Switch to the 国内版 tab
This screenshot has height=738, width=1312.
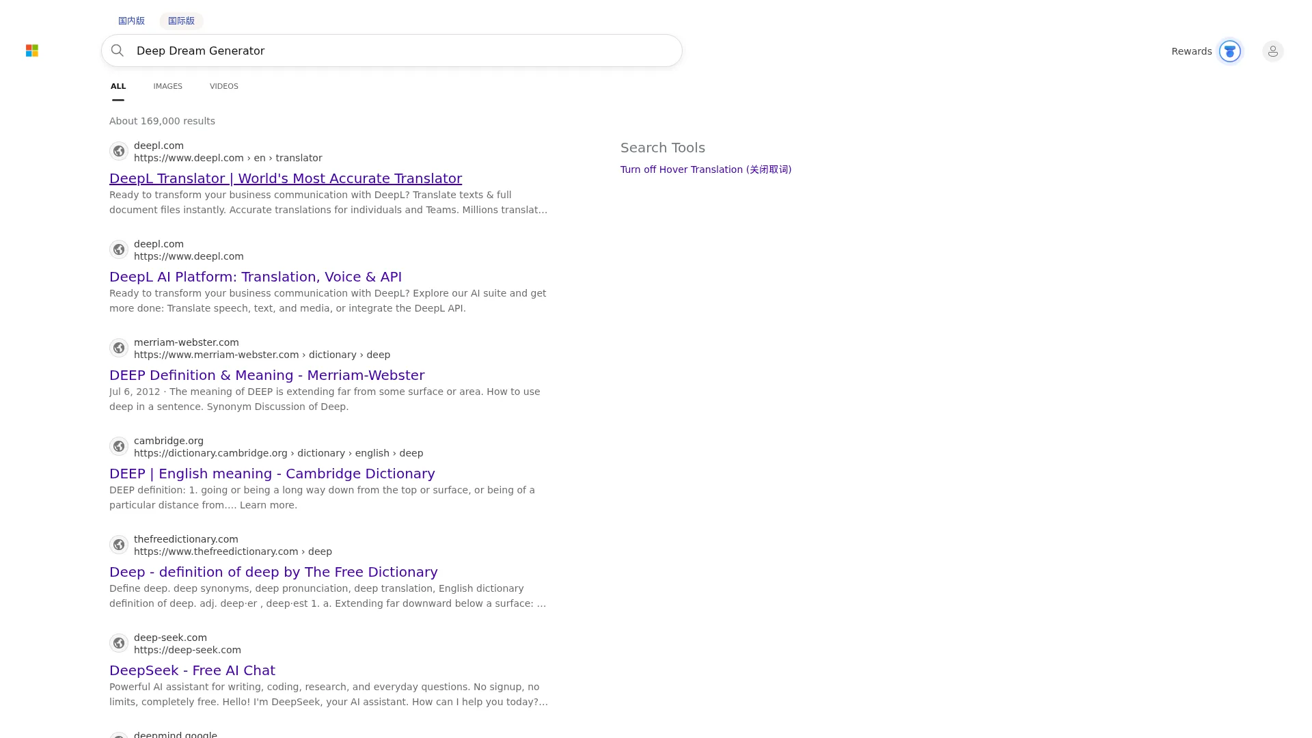(x=131, y=21)
